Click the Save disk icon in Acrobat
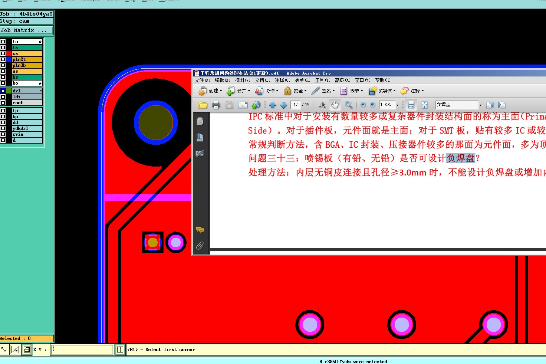The image size is (546, 364). (x=229, y=105)
